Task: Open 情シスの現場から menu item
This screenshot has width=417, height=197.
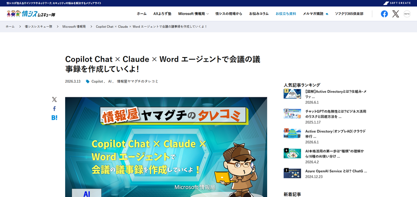Action: 229,14
